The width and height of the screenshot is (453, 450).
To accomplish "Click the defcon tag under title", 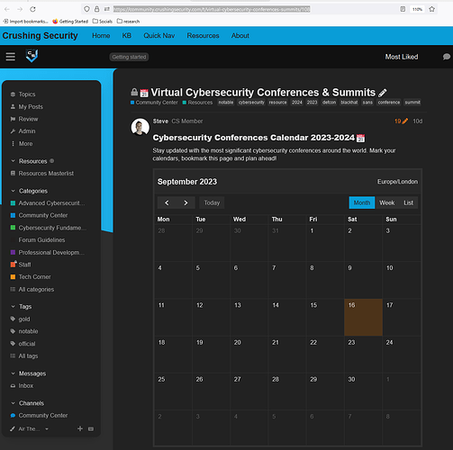I will (329, 103).
